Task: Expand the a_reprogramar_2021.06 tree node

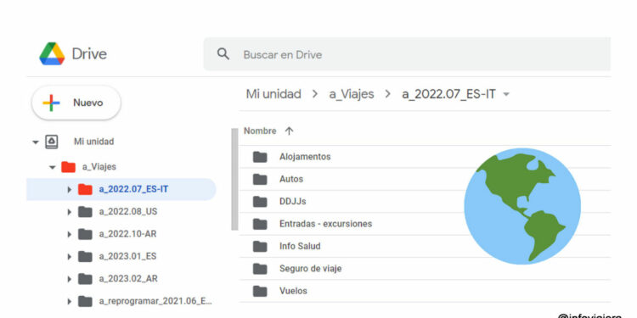Action: (x=70, y=301)
